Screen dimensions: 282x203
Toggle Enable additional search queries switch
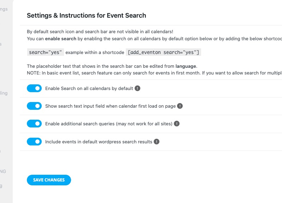[34, 124]
